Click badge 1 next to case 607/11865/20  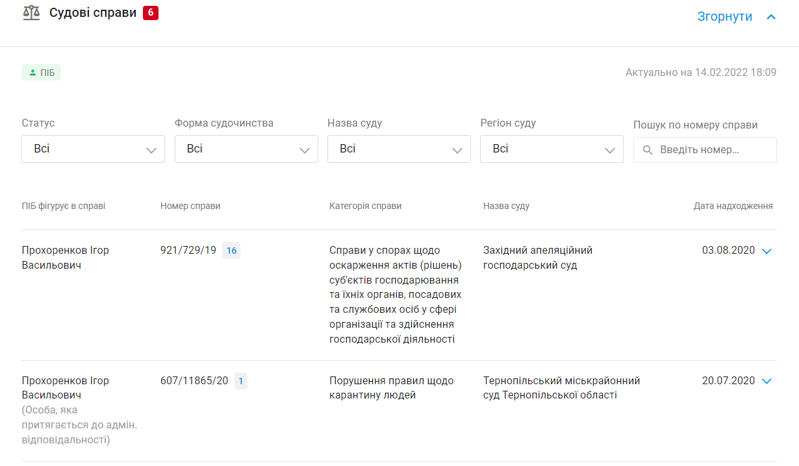coord(240,381)
